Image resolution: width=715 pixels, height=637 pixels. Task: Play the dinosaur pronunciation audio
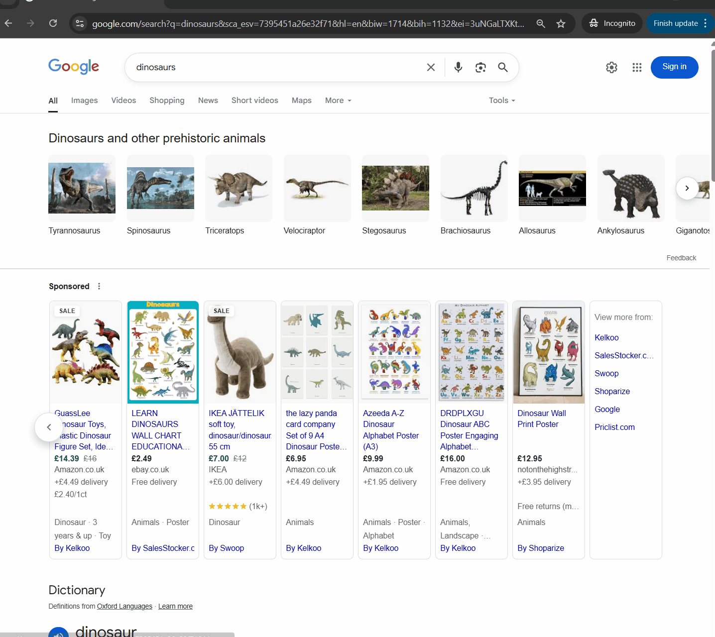[59, 632]
